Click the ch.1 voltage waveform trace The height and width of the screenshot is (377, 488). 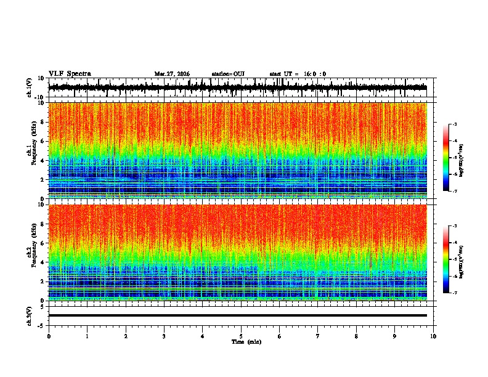(237, 87)
